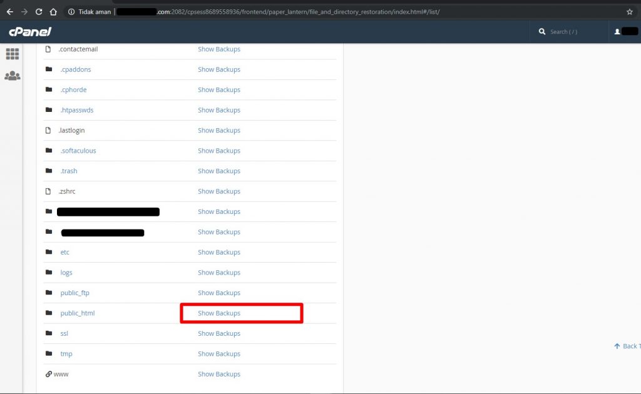Show backups for .lastlogin file
Screen dimensions: 641x394
tap(219, 130)
